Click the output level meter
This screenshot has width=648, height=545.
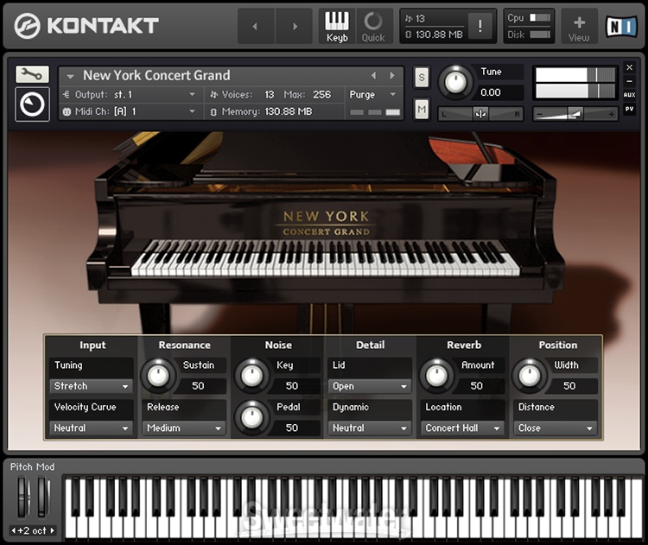pyautogui.click(x=575, y=83)
